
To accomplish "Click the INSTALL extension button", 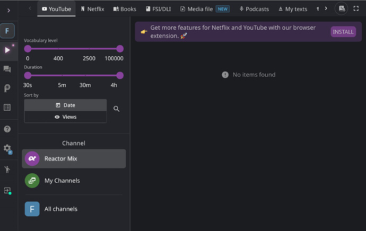I will pyautogui.click(x=343, y=32).
